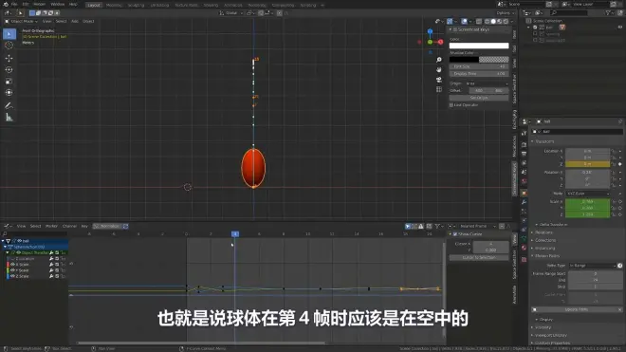Select the Rotate tool
The image size is (626, 352).
[x=9, y=70]
